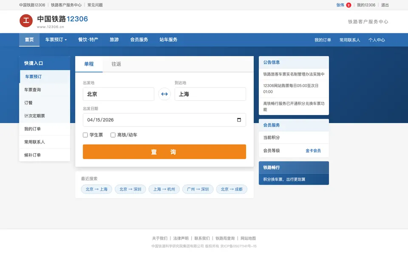Select 计次定期票 in the sidebar

(45, 116)
